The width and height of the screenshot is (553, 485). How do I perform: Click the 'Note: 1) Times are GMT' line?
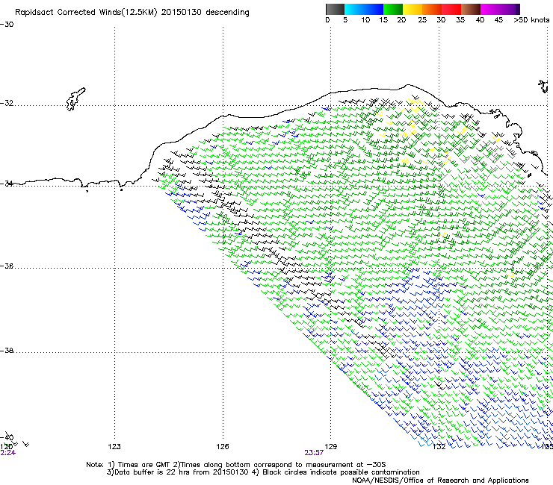pyautogui.click(x=236, y=465)
